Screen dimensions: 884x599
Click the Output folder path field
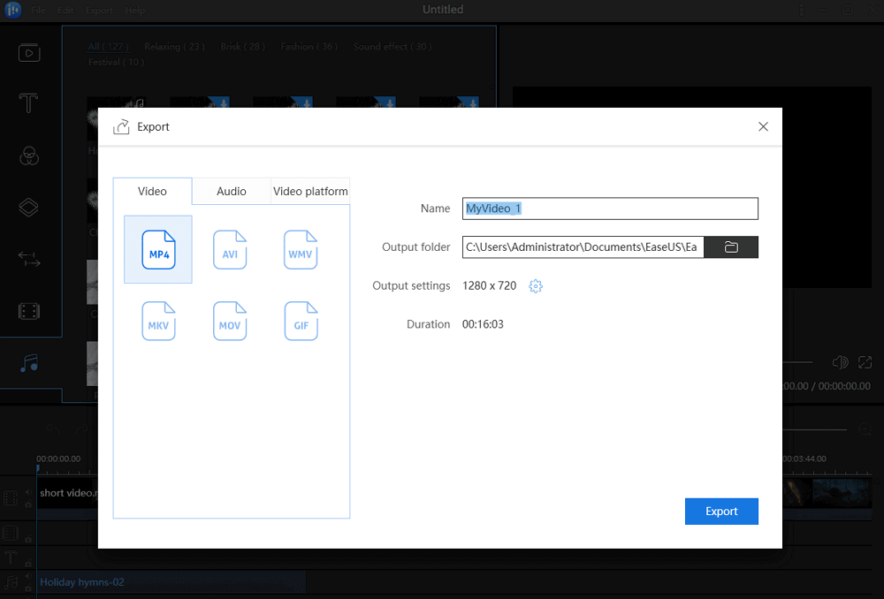(x=583, y=246)
